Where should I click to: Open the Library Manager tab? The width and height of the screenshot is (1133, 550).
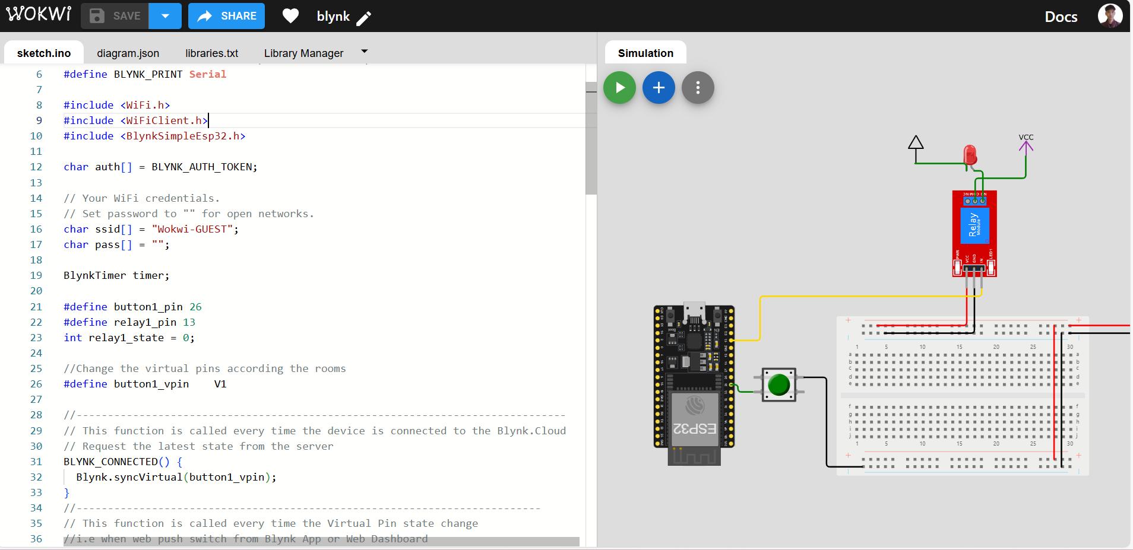[x=303, y=53]
